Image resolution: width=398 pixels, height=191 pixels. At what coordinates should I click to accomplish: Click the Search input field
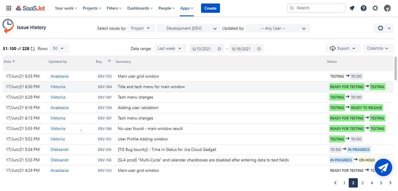click(x=316, y=8)
